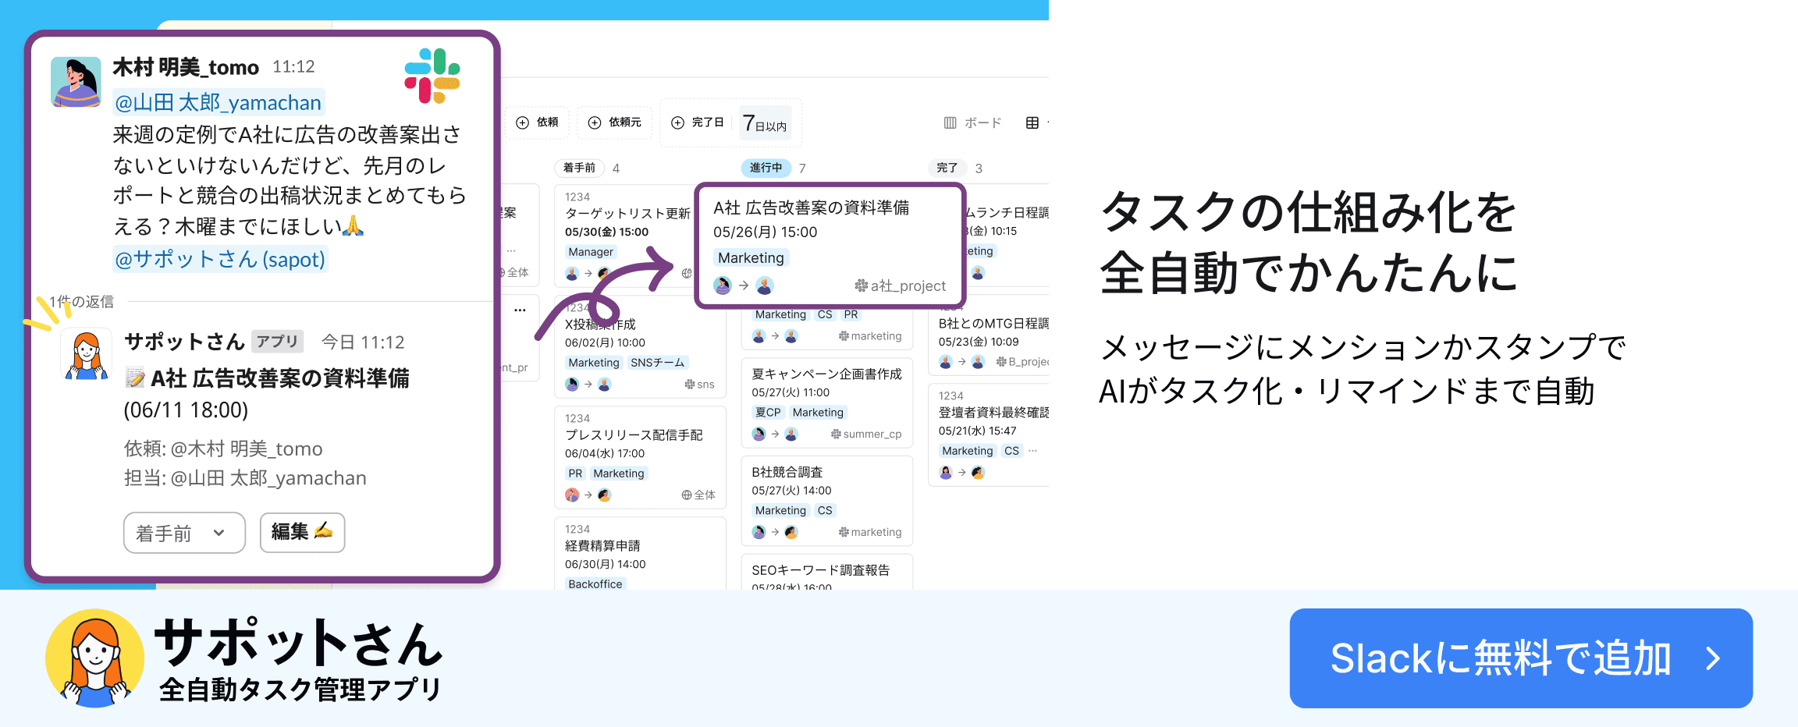
Task: Click assignee avatar on highlighted A社 card
Action: (765, 285)
